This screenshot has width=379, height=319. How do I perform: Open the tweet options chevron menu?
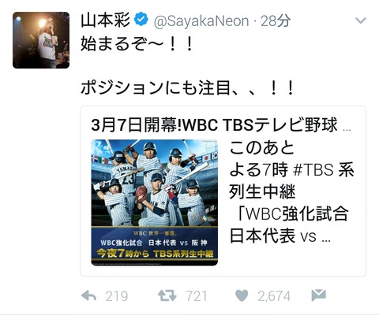360,20
